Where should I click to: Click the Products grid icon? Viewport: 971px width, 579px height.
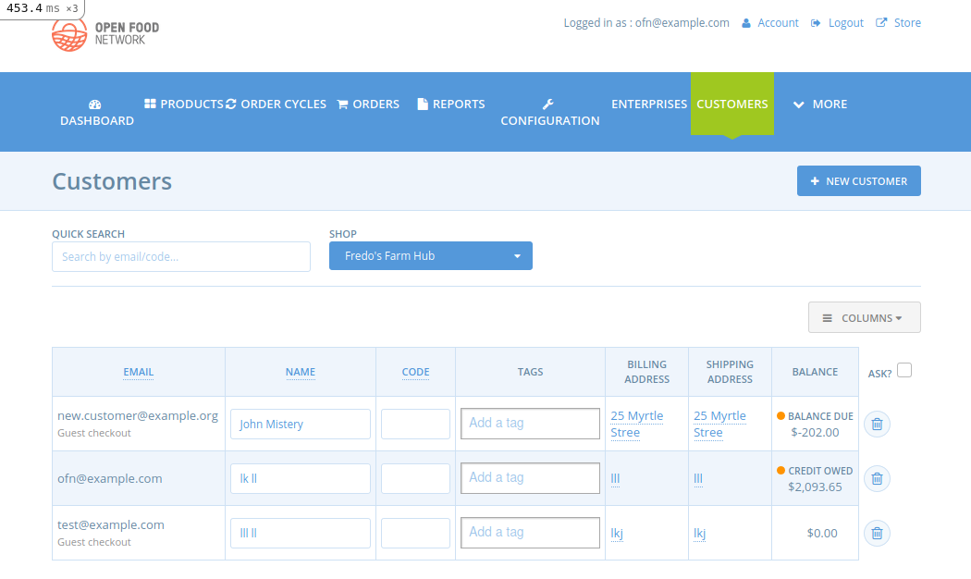[x=150, y=104]
